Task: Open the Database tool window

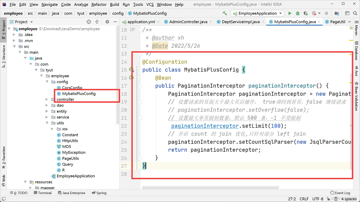Action: coord(356,50)
